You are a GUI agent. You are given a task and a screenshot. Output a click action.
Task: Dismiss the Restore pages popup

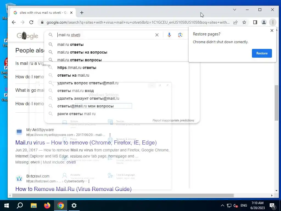(272, 30)
